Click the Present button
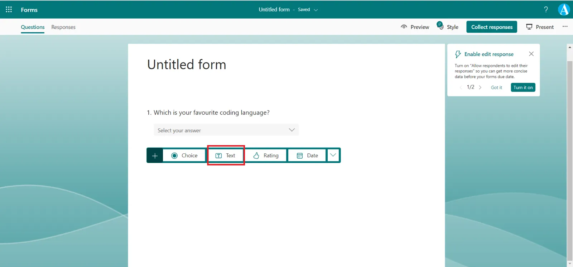573x267 pixels. coord(540,27)
